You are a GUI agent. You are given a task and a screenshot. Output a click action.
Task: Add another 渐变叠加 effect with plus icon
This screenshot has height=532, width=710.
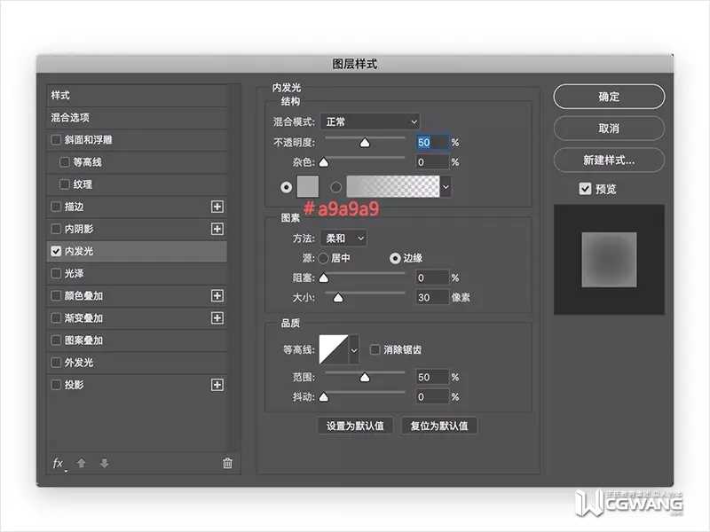point(217,318)
